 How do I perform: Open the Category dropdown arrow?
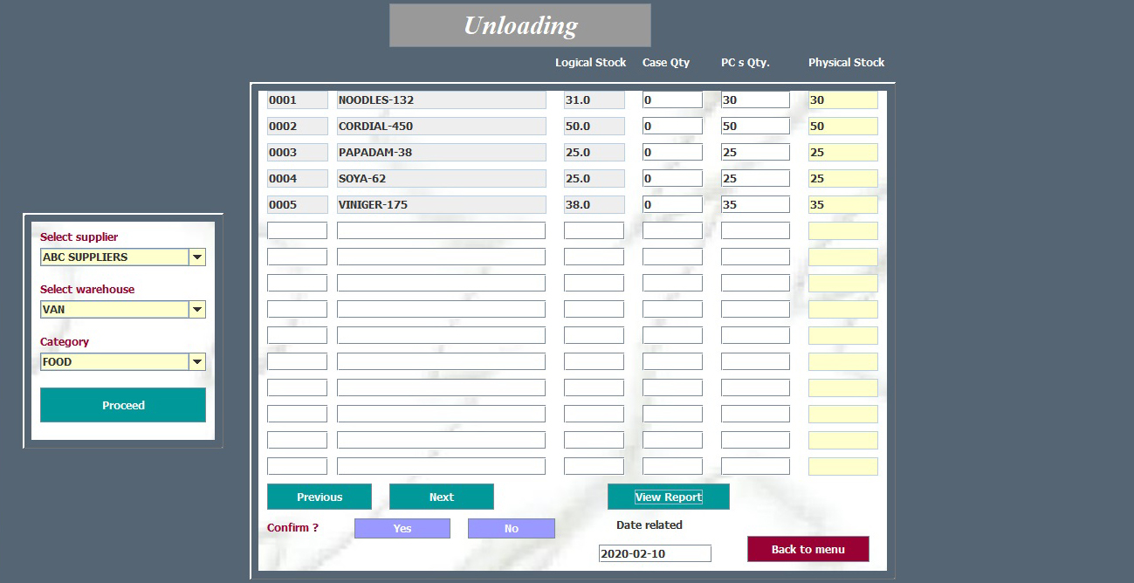(x=197, y=362)
